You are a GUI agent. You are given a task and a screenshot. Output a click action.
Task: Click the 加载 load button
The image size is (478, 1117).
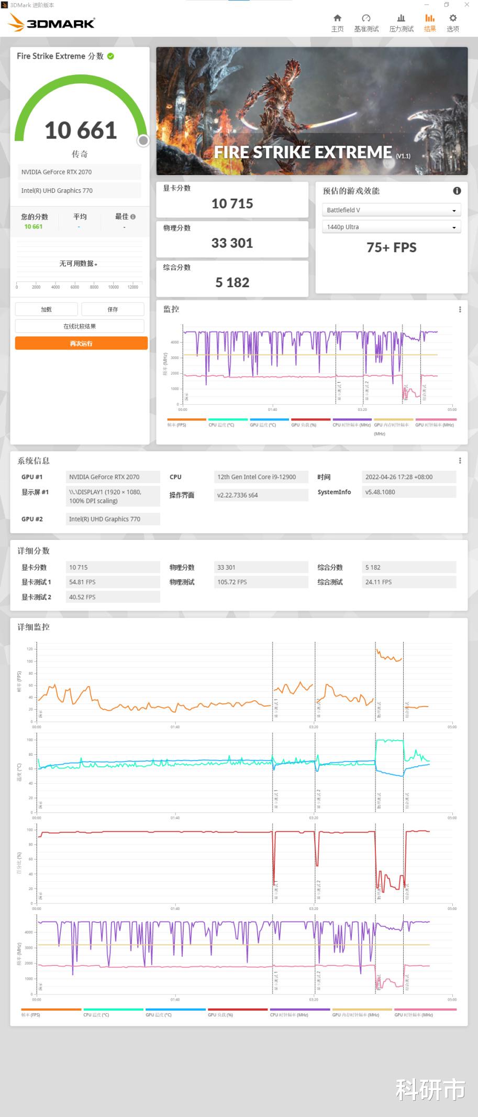(46, 309)
